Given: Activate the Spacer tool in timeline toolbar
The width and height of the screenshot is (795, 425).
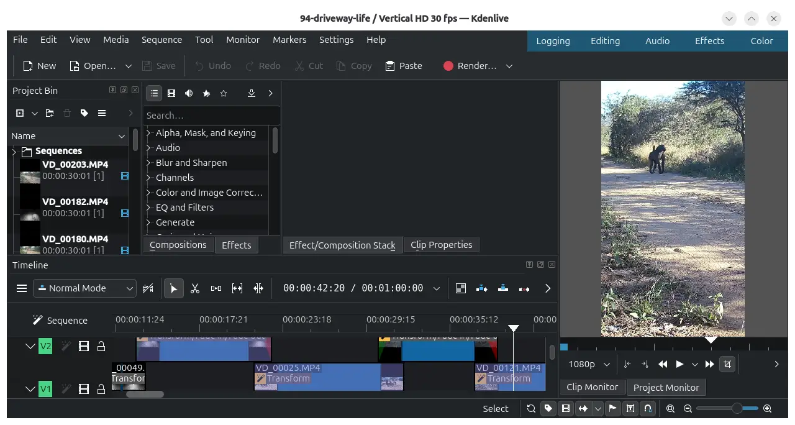Looking at the screenshot, I should (x=216, y=288).
